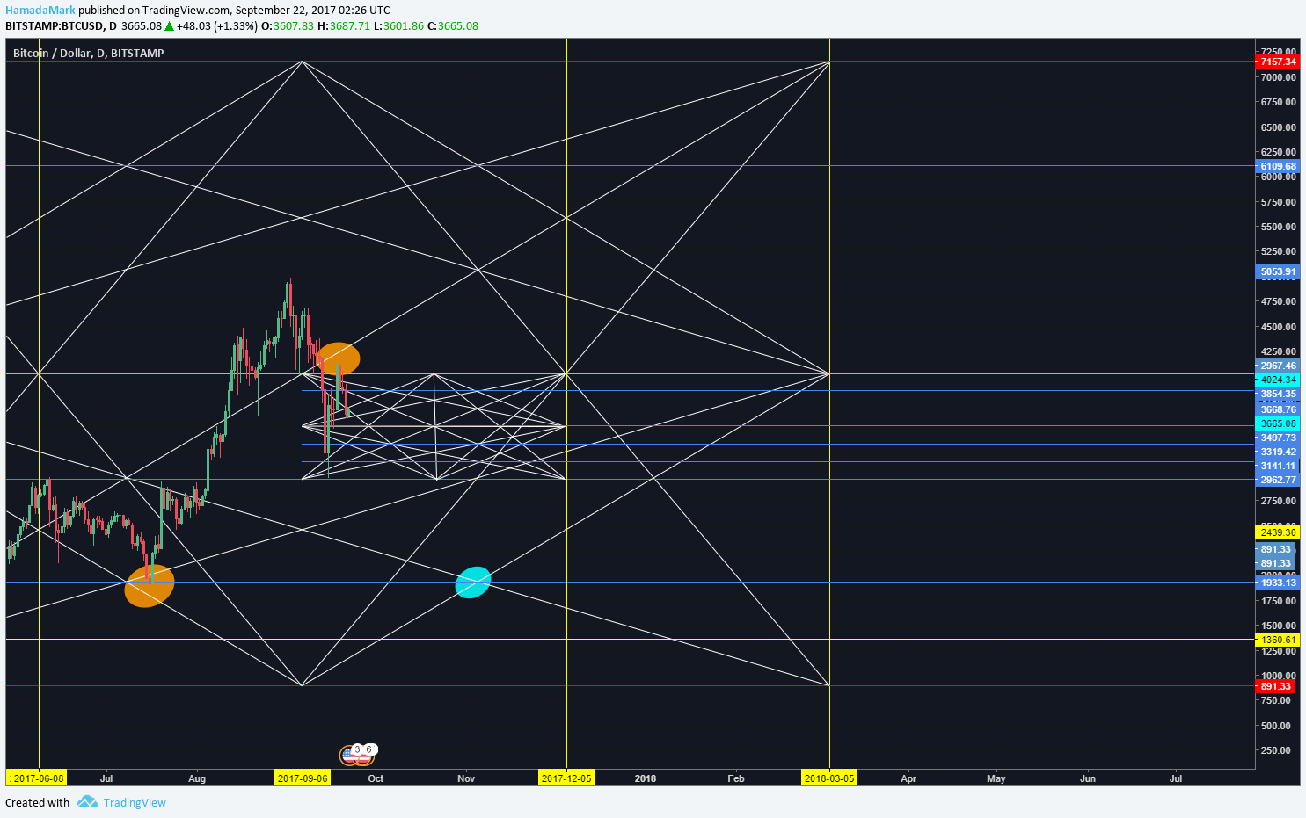This screenshot has height=818, width=1306.
Task: Click the 5500.00 tick on the price axis
Action: (1278, 227)
